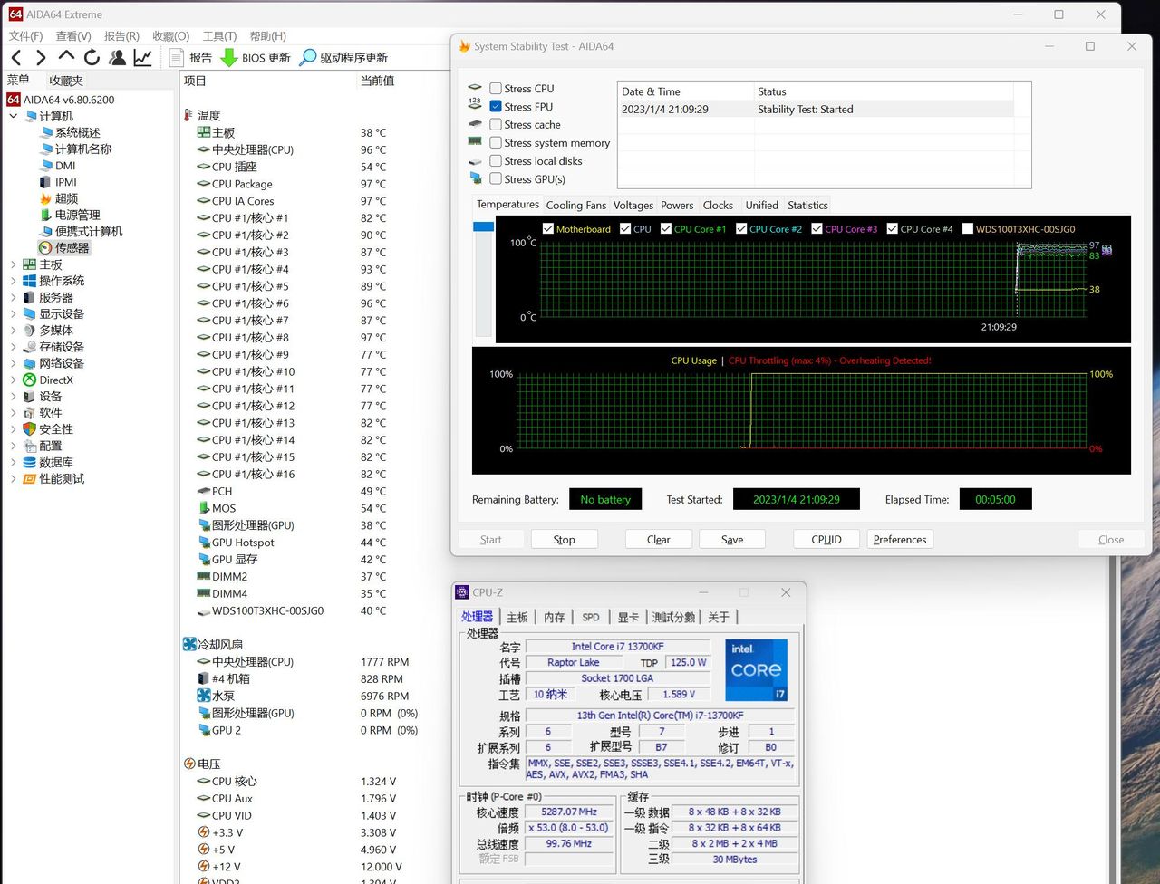Image resolution: width=1160 pixels, height=884 pixels.
Task: Select the 内存 tab in CPU-Z
Action: click(554, 618)
